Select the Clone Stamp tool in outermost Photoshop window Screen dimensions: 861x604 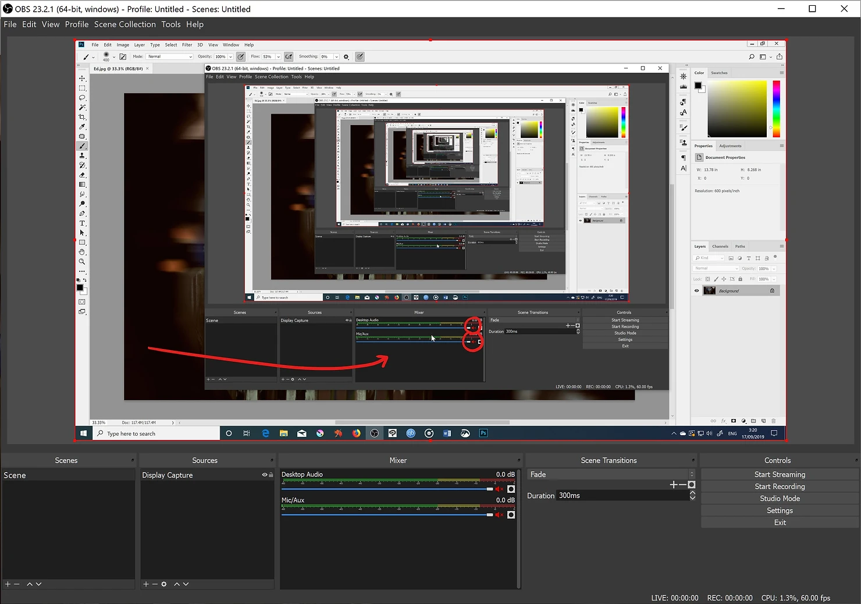82,156
